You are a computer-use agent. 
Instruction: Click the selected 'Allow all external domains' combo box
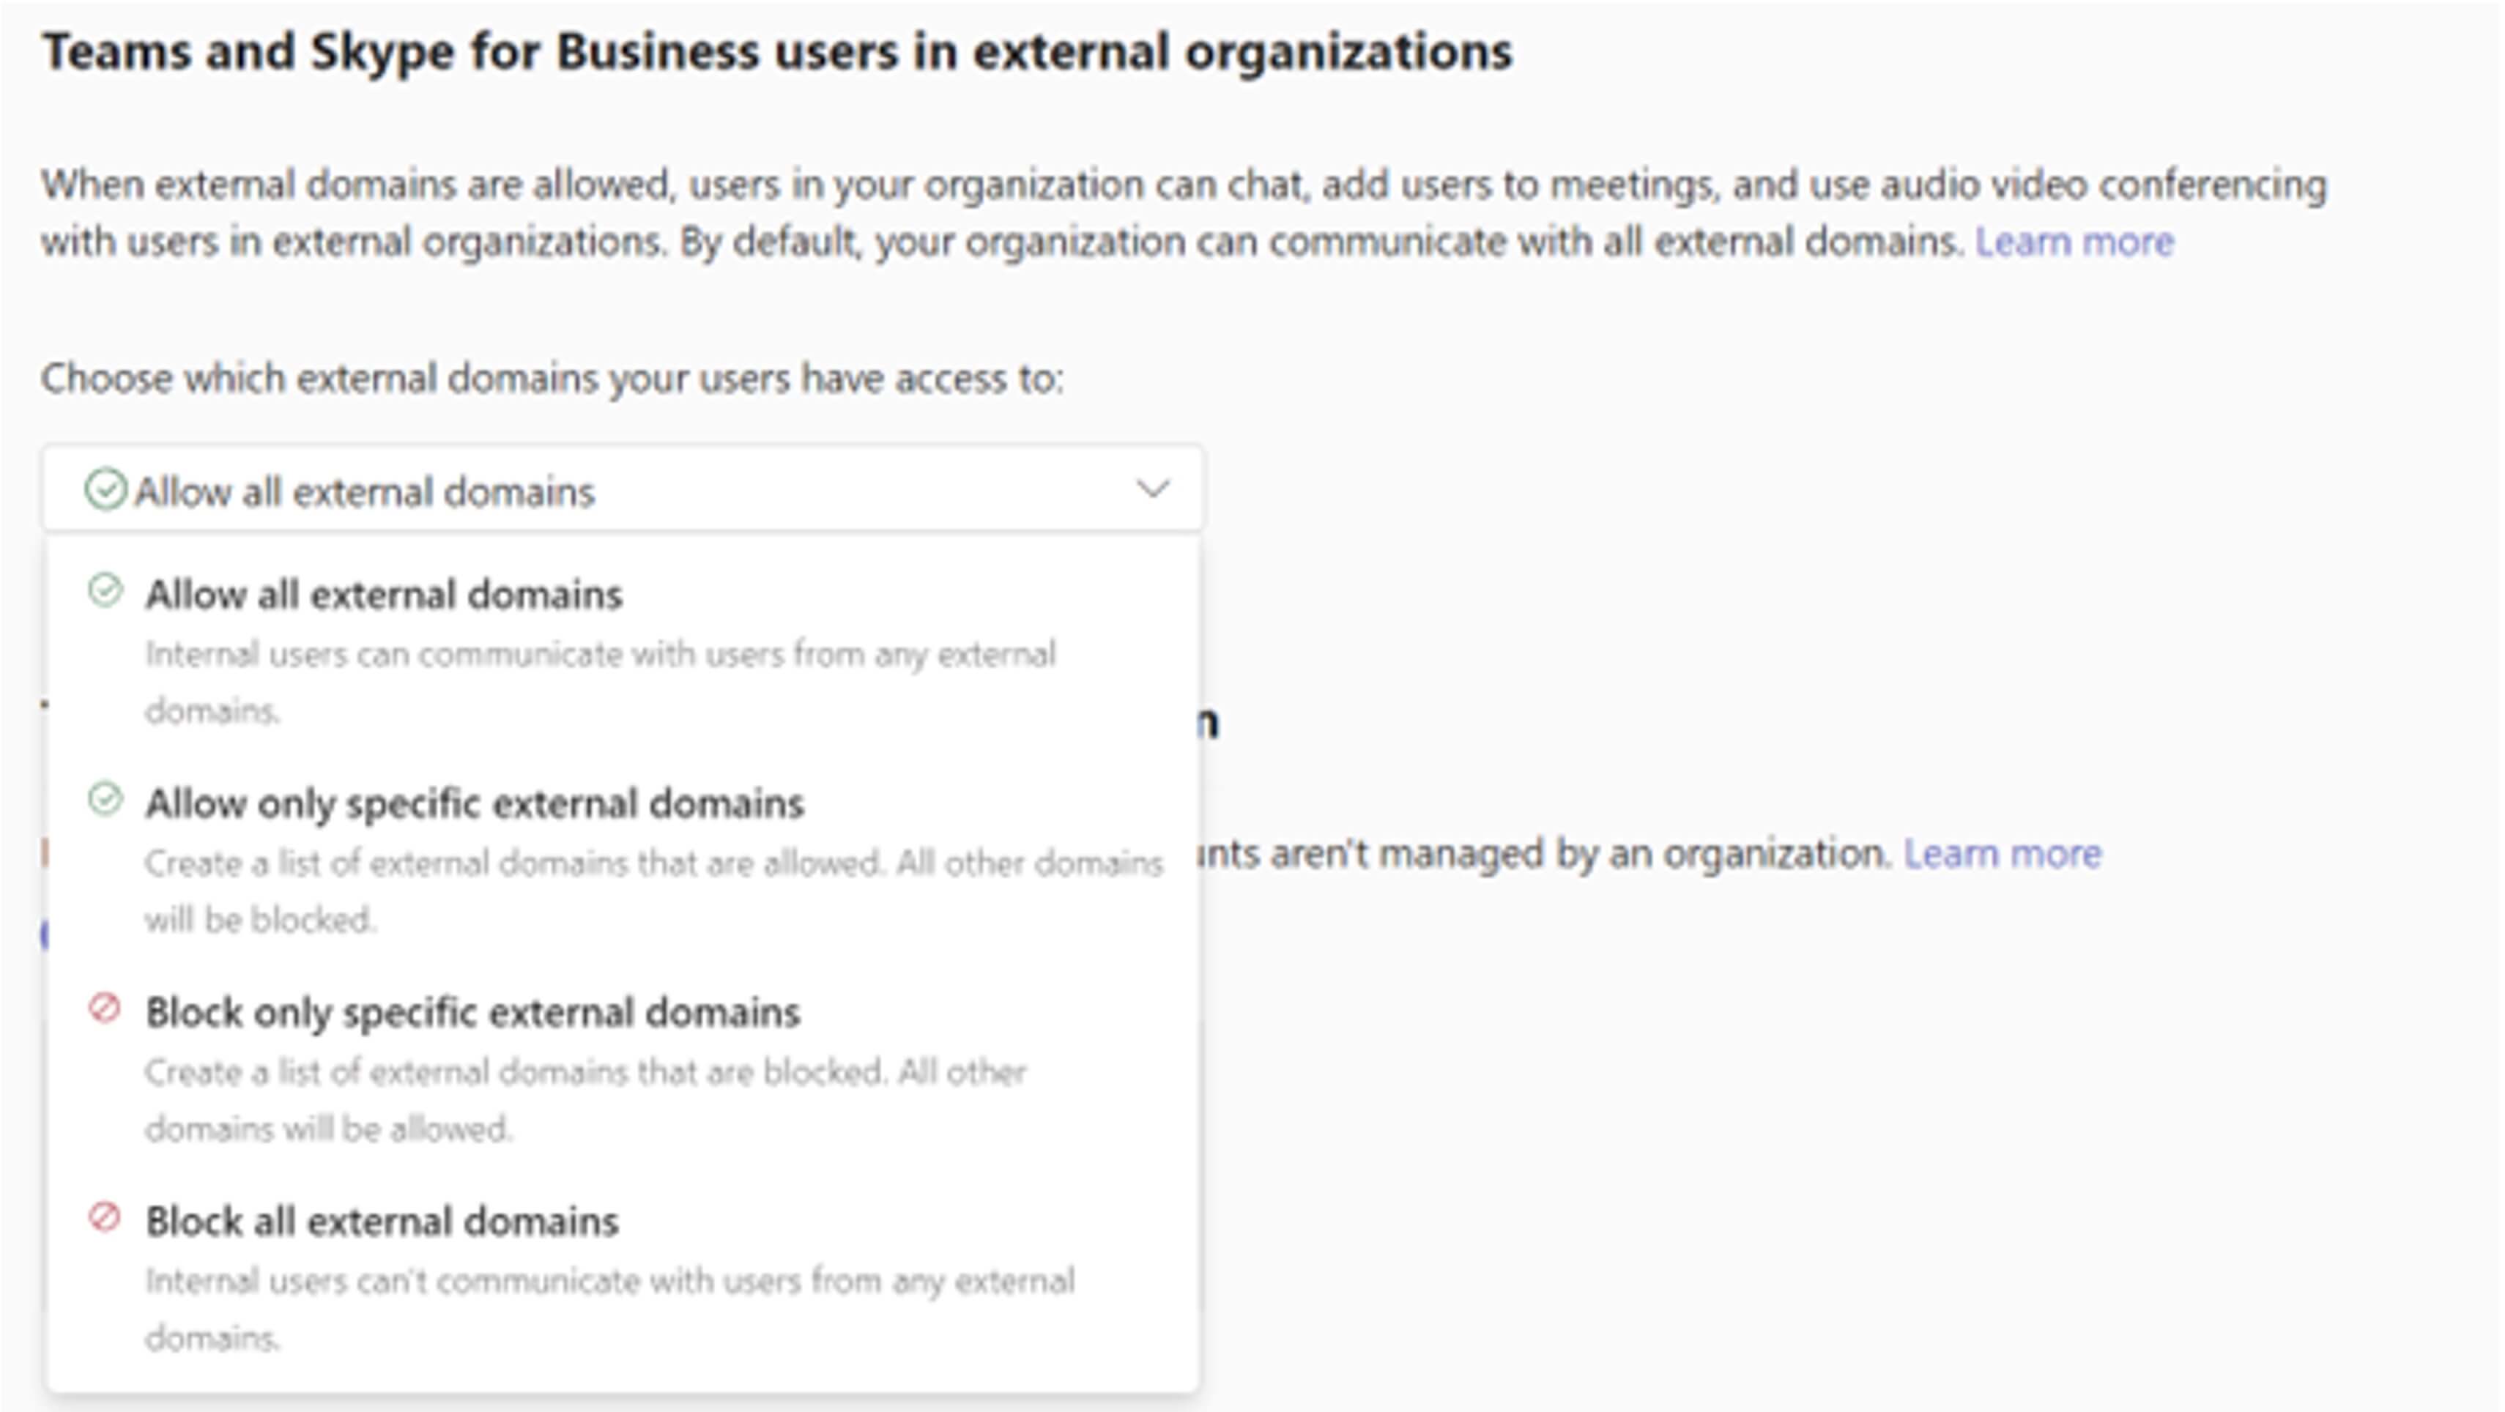623,490
